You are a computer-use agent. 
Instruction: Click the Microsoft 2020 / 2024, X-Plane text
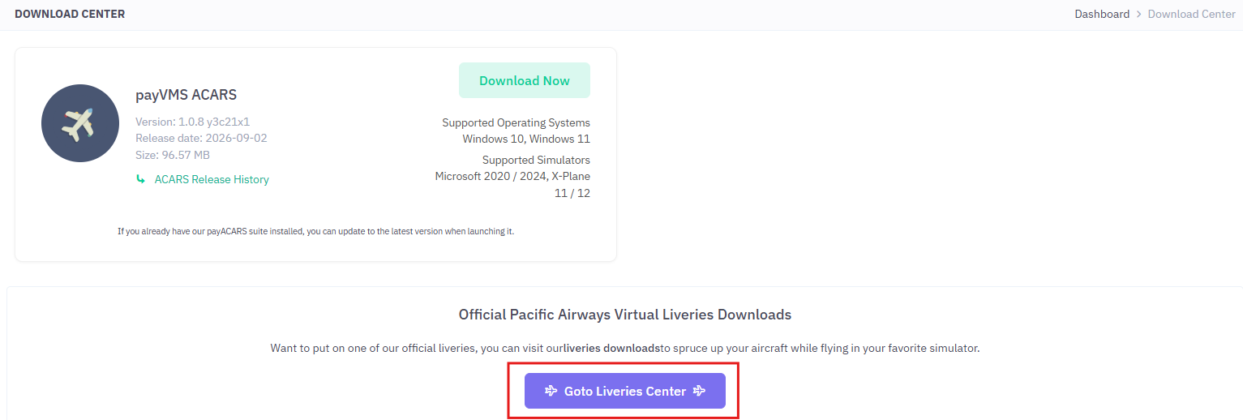[512, 176]
